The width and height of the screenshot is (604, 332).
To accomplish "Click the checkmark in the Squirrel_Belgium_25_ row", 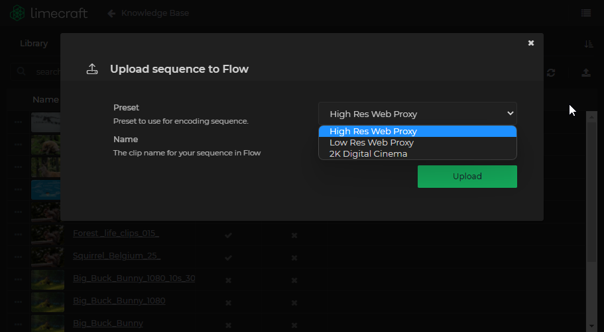I will 228,258.
